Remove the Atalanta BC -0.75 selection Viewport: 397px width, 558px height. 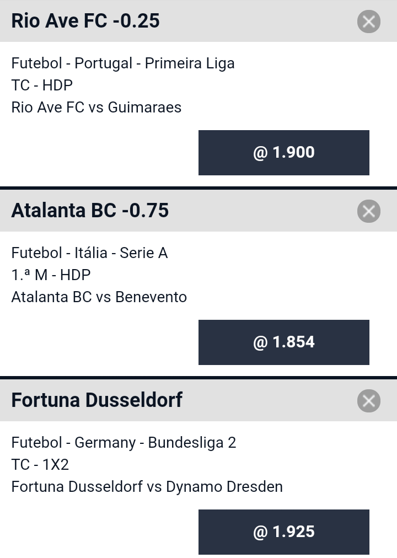[x=368, y=211]
